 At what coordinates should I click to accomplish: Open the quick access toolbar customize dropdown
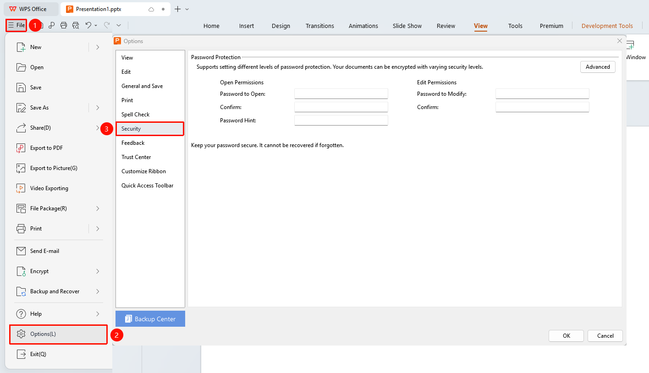click(x=119, y=26)
